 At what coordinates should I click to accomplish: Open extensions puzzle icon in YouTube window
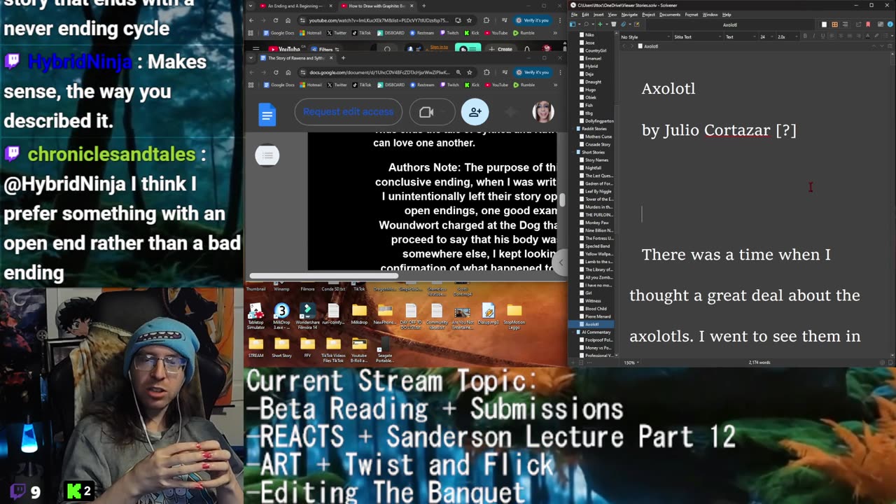[x=486, y=20]
